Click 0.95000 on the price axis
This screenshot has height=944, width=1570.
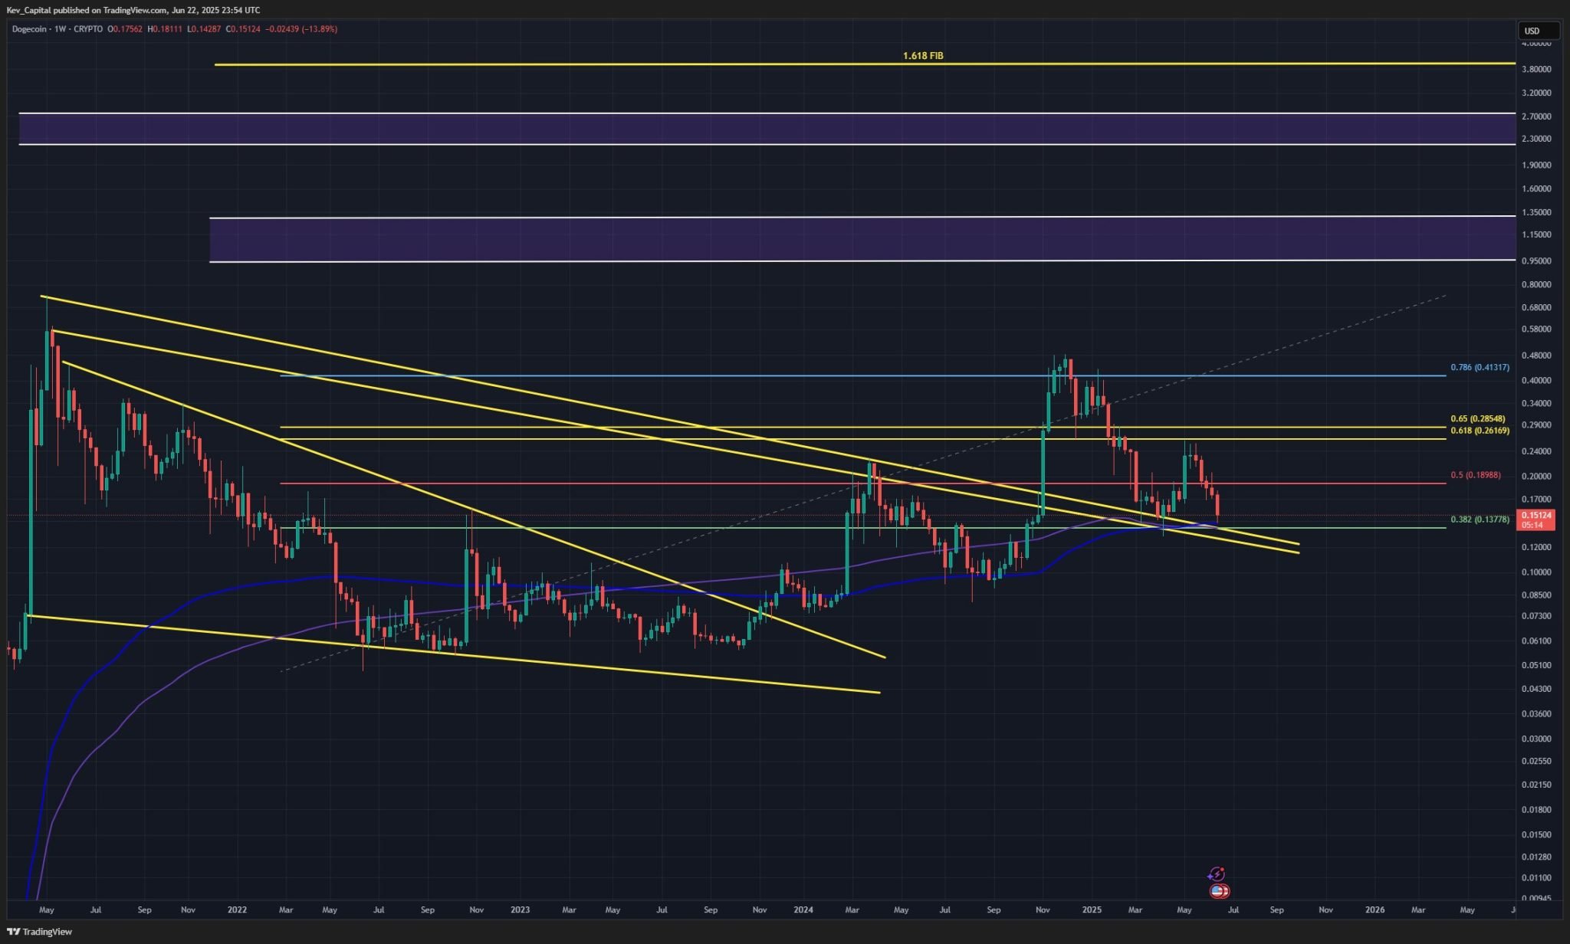pyautogui.click(x=1536, y=261)
